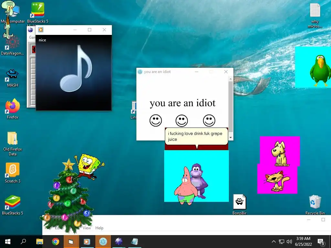Click the grape juice speech bubble
The width and height of the screenshot is (331, 248).
pyautogui.click(x=196, y=137)
